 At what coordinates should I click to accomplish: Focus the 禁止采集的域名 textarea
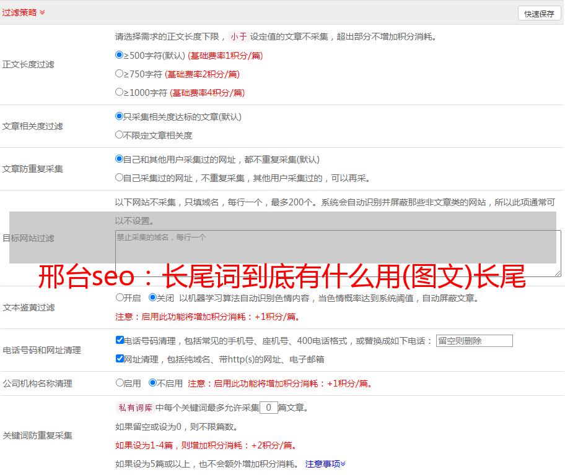(338, 254)
